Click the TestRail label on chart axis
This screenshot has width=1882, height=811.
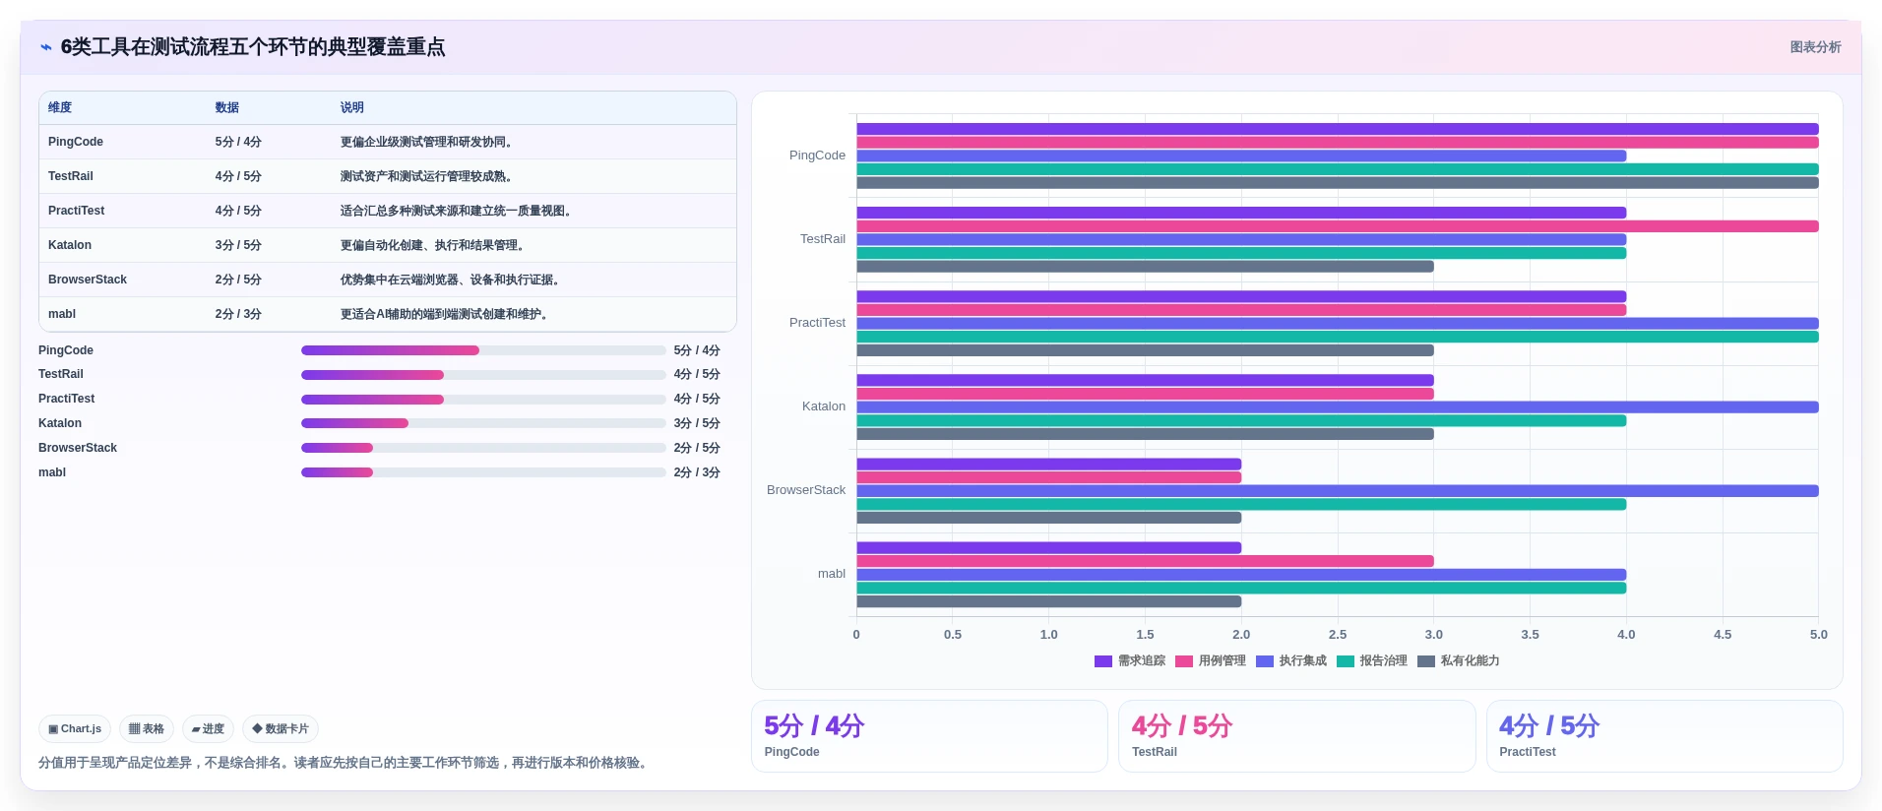point(823,239)
